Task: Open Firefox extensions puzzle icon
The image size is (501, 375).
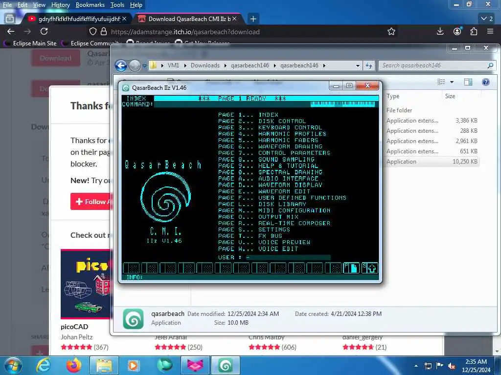Action: [x=474, y=31]
